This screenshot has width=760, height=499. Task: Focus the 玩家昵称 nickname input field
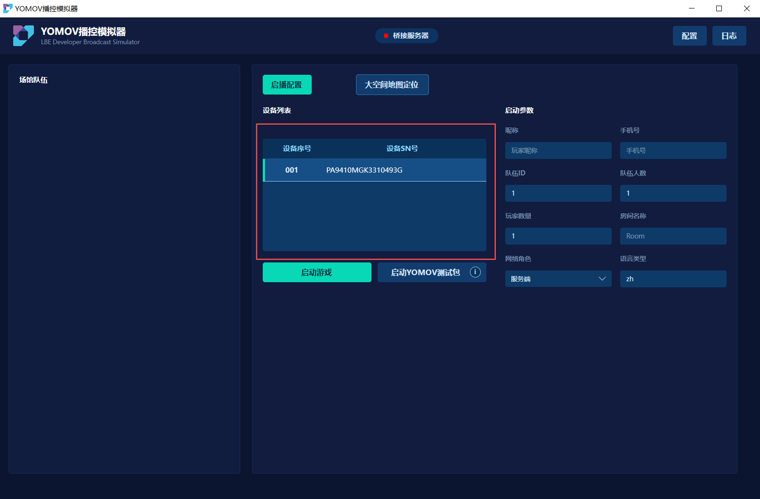[x=558, y=150]
